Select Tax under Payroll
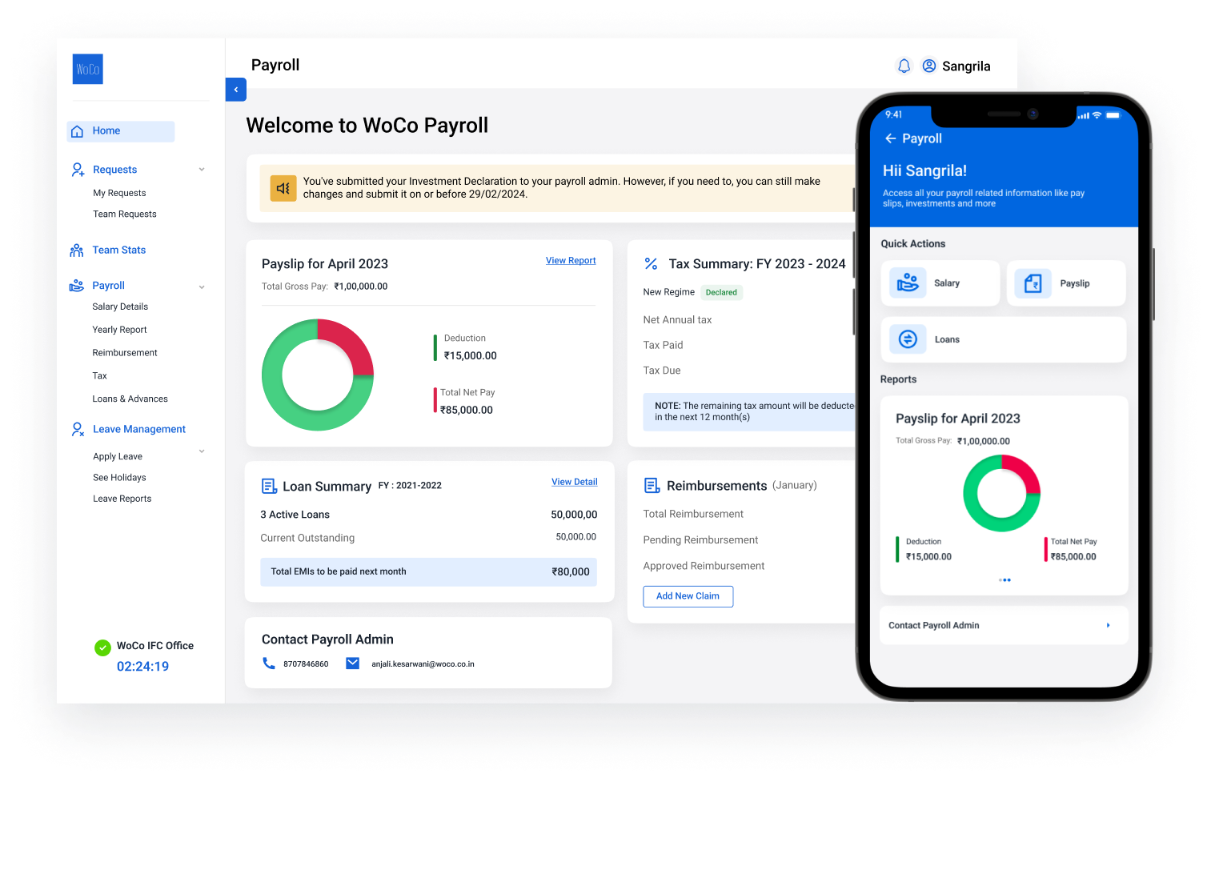This screenshot has height=874, width=1211. coord(99,376)
